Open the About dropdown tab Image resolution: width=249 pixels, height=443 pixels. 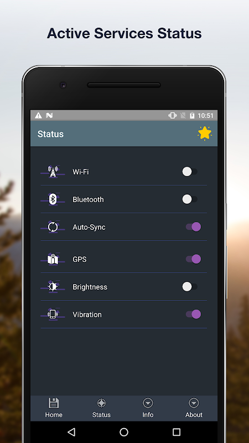pos(194,408)
